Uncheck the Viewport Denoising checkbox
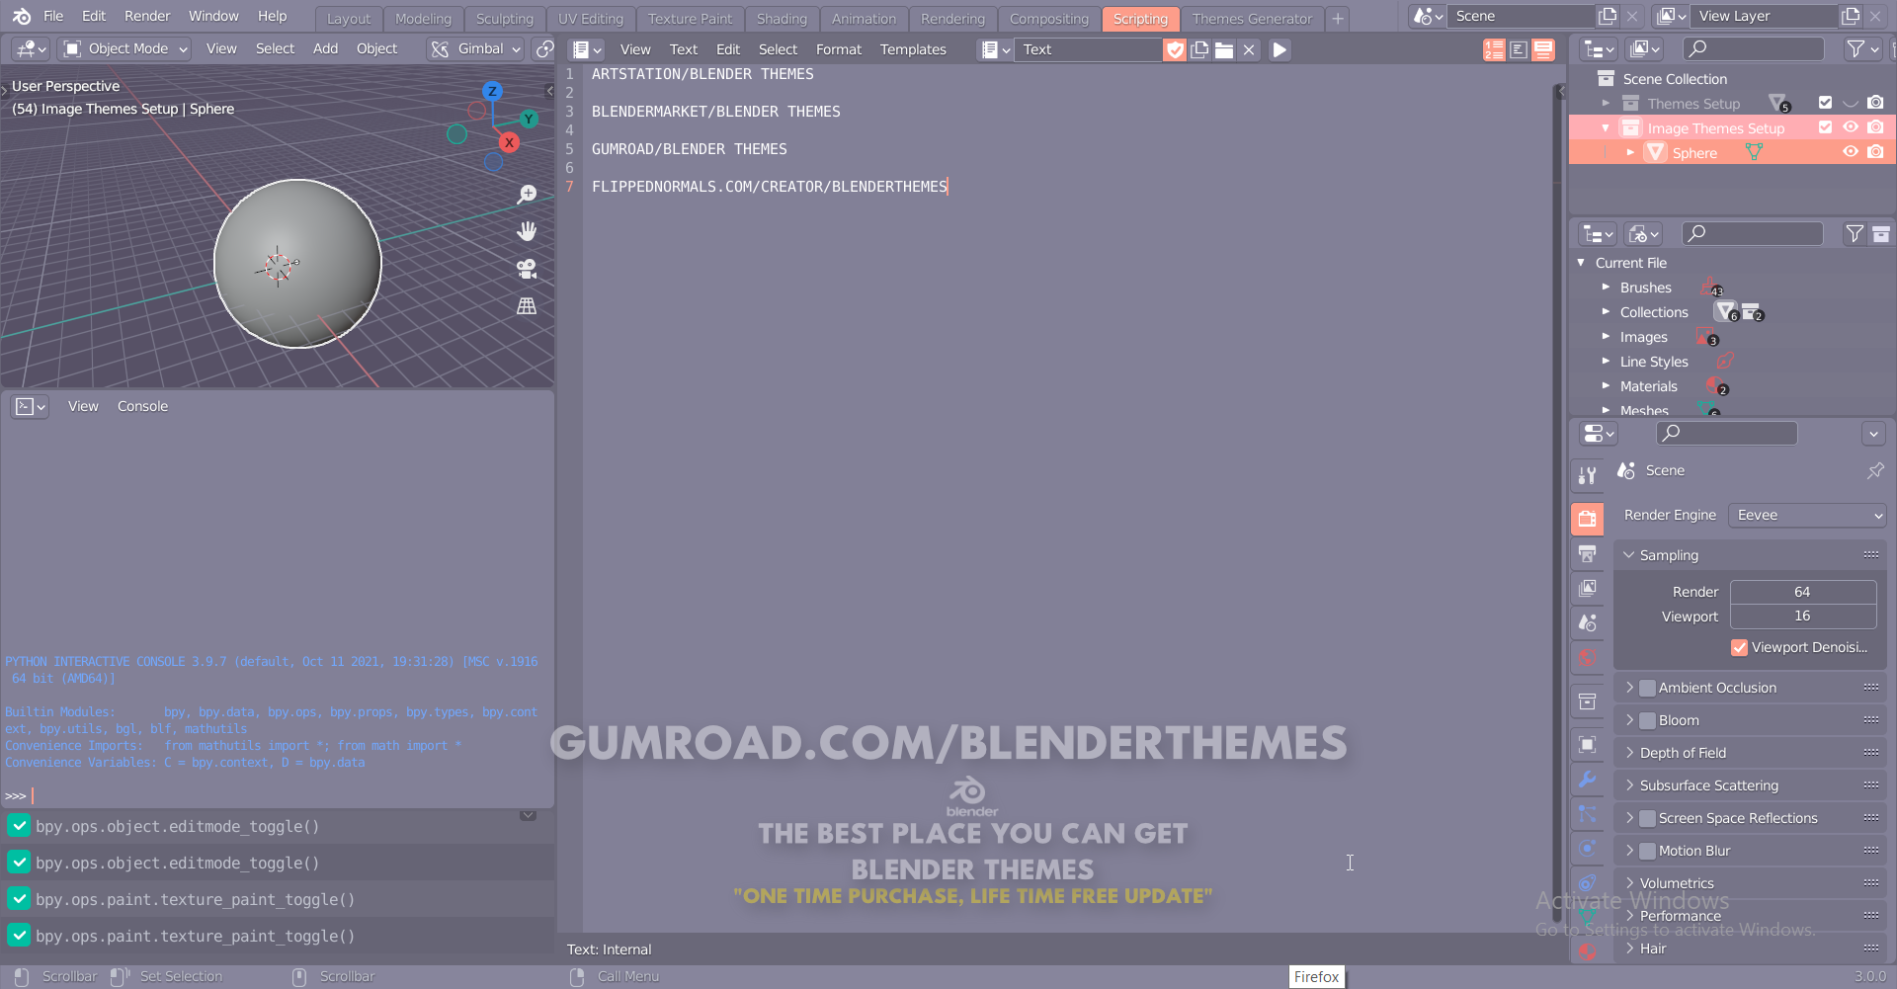The image size is (1897, 989). click(x=1739, y=647)
